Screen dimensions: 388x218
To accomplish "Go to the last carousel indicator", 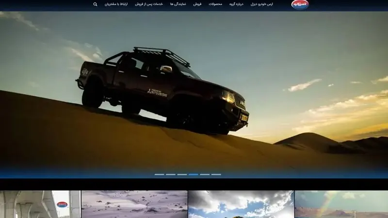I will (x=216, y=174).
